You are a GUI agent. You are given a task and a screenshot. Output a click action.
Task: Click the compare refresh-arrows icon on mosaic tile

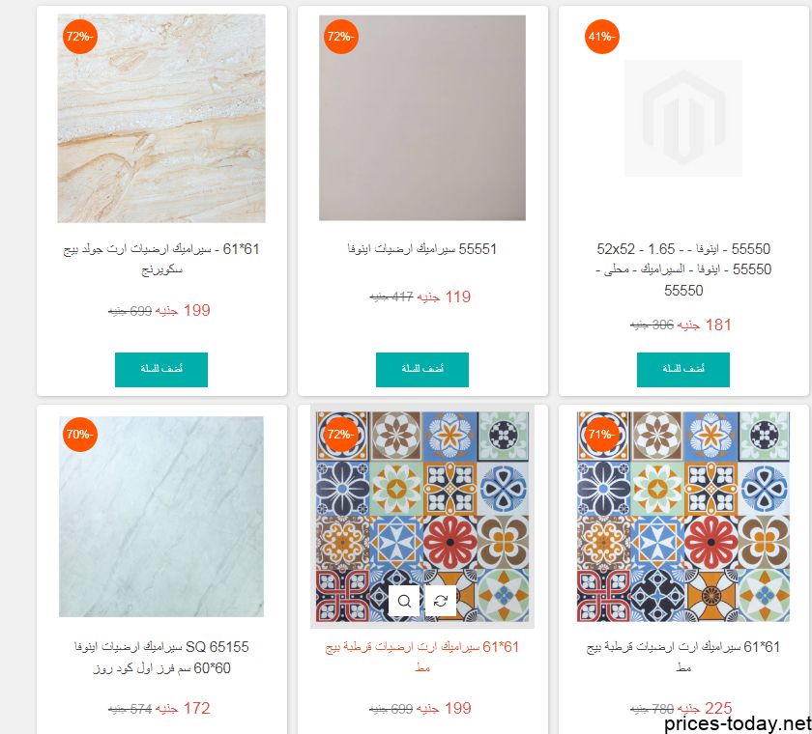click(x=441, y=601)
